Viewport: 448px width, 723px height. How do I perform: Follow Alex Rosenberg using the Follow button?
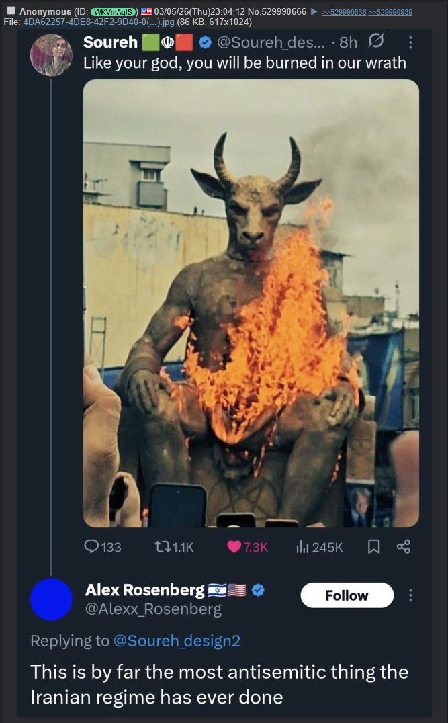[347, 595]
